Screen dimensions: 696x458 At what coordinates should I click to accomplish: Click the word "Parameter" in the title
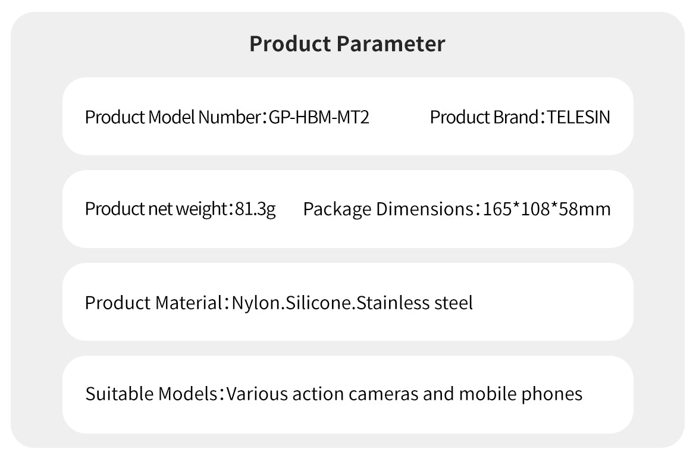click(390, 44)
